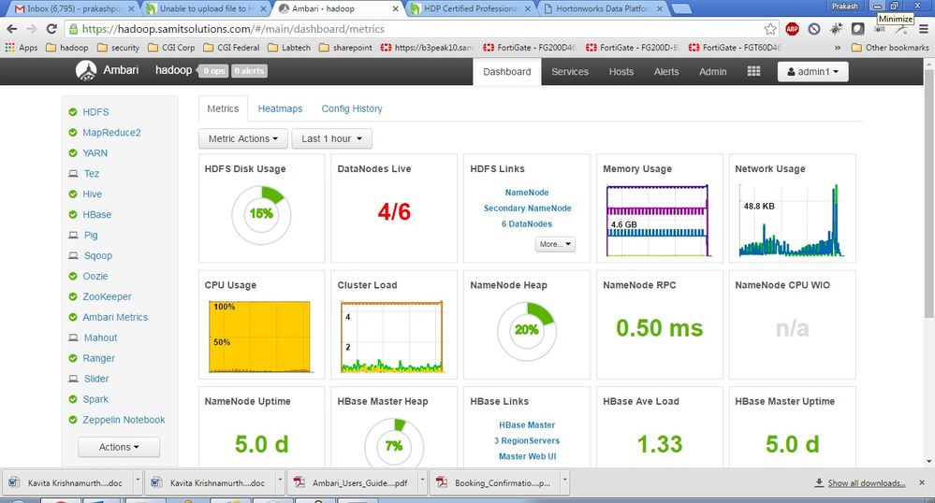Open the Apps bookmarks shortcut
The image size is (935, 503).
(x=21, y=47)
